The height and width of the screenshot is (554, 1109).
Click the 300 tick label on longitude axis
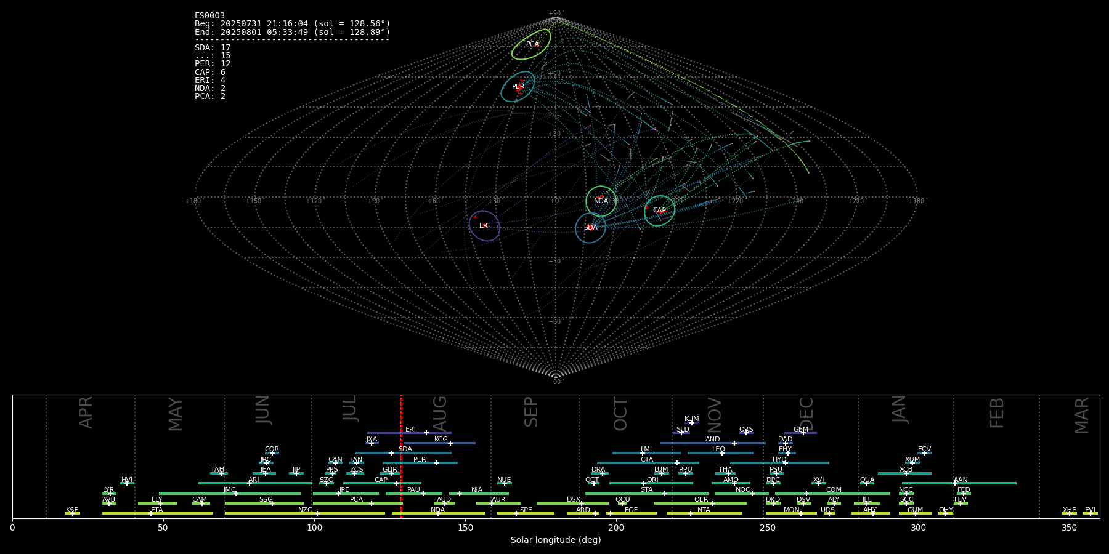click(918, 528)
